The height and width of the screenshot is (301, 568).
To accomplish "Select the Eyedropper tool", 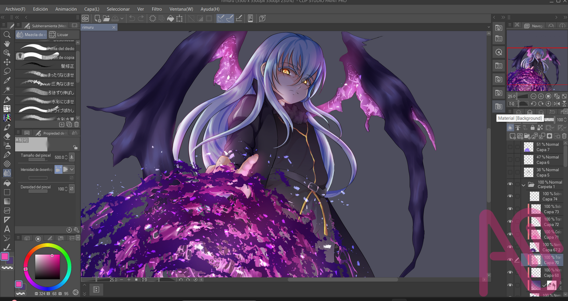I will 7,81.
